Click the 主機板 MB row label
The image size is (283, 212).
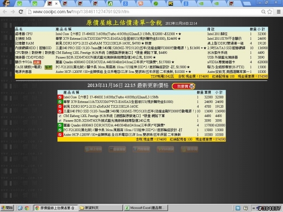[x=23, y=38]
